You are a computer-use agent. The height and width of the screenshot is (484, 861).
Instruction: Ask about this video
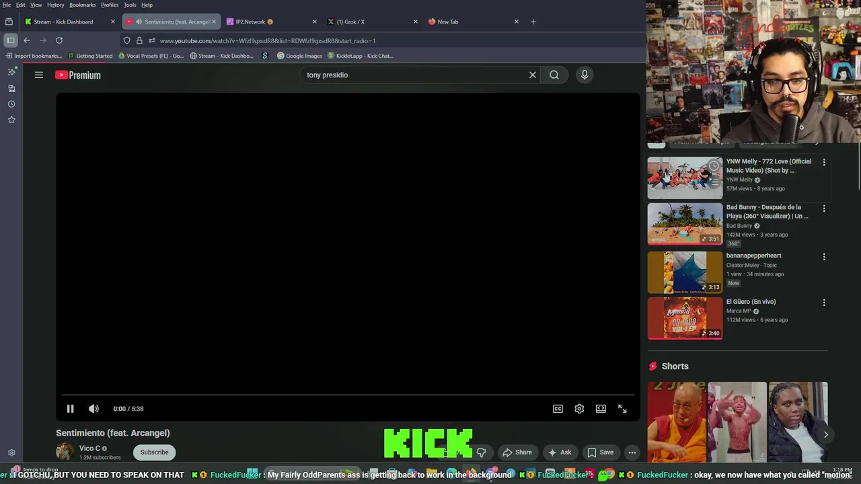pyautogui.click(x=560, y=452)
